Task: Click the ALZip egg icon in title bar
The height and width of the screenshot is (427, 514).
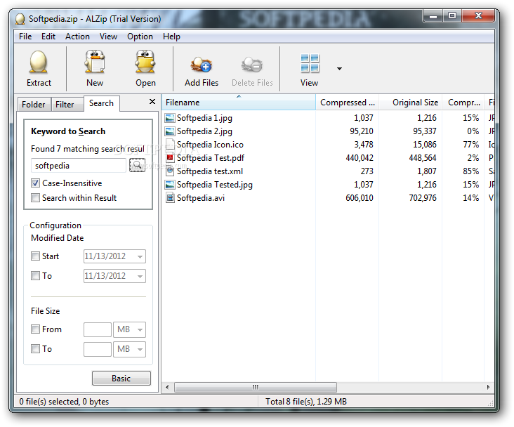Action: [x=20, y=19]
